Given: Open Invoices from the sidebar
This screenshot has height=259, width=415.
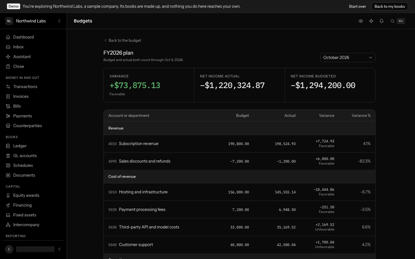Looking at the screenshot, I should pos(33,96).
